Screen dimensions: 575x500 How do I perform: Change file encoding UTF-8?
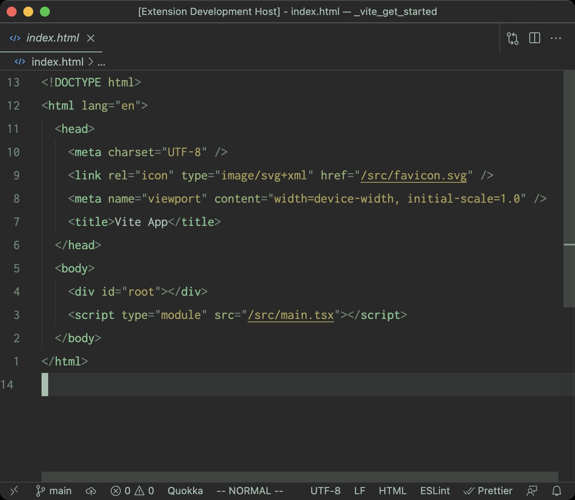325,491
